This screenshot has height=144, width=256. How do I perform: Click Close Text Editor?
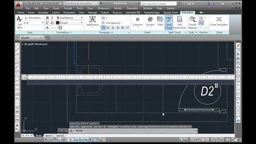tap(219, 22)
